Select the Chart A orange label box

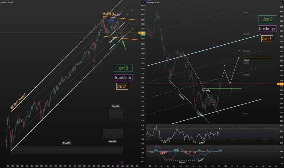coord(122,86)
